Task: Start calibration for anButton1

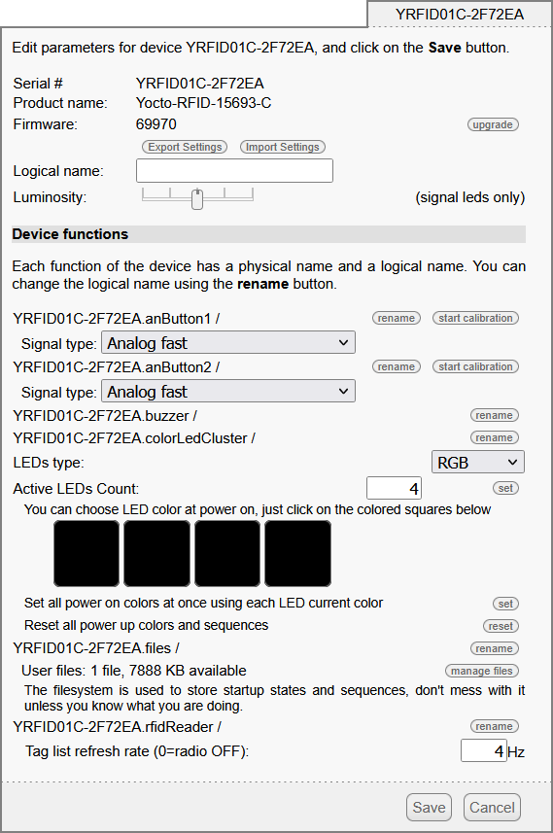Action: (x=475, y=318)
